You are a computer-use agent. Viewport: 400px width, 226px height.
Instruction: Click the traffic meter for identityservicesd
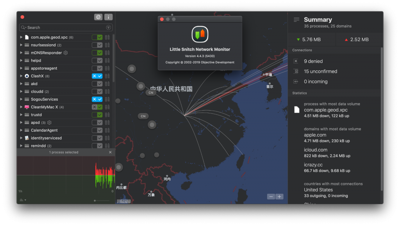coord(107,138)
